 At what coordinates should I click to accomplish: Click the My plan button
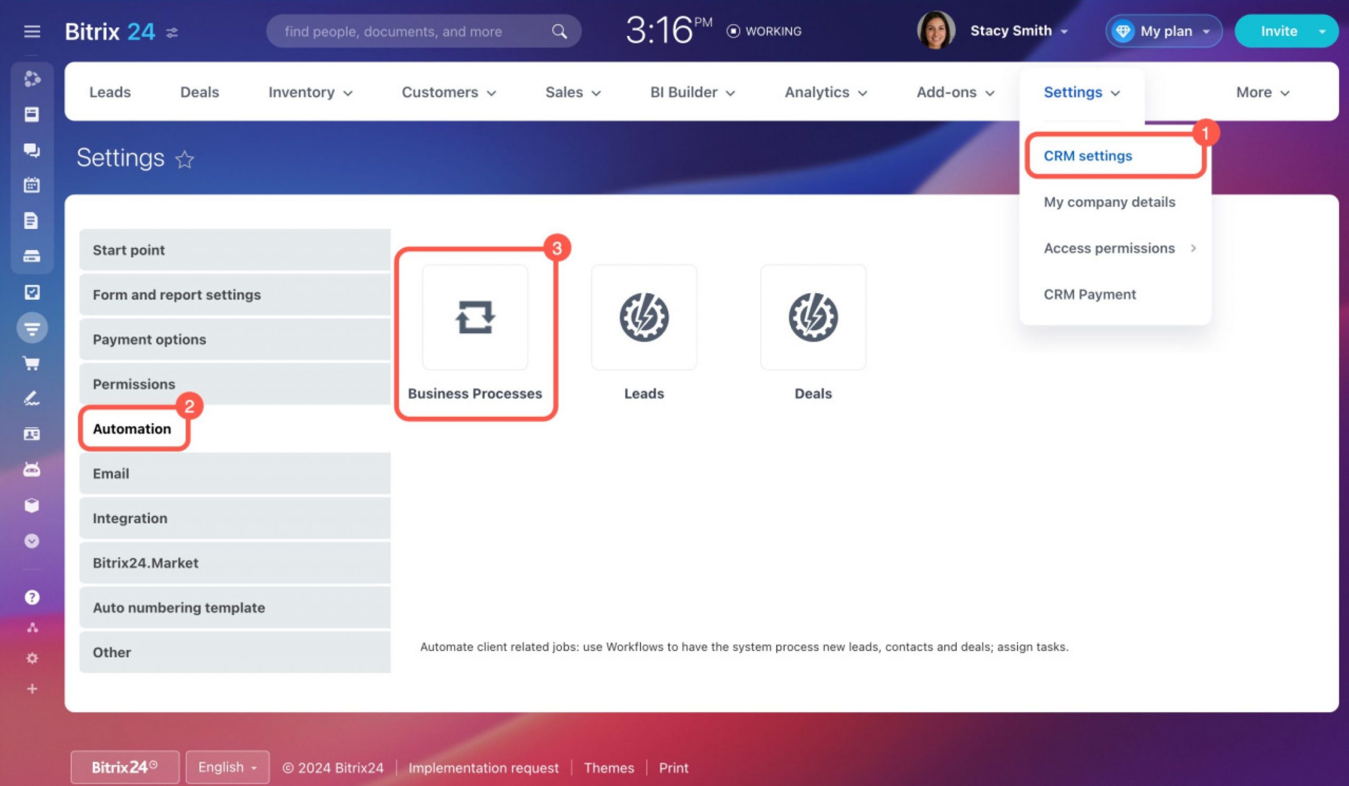(1162, 31)
